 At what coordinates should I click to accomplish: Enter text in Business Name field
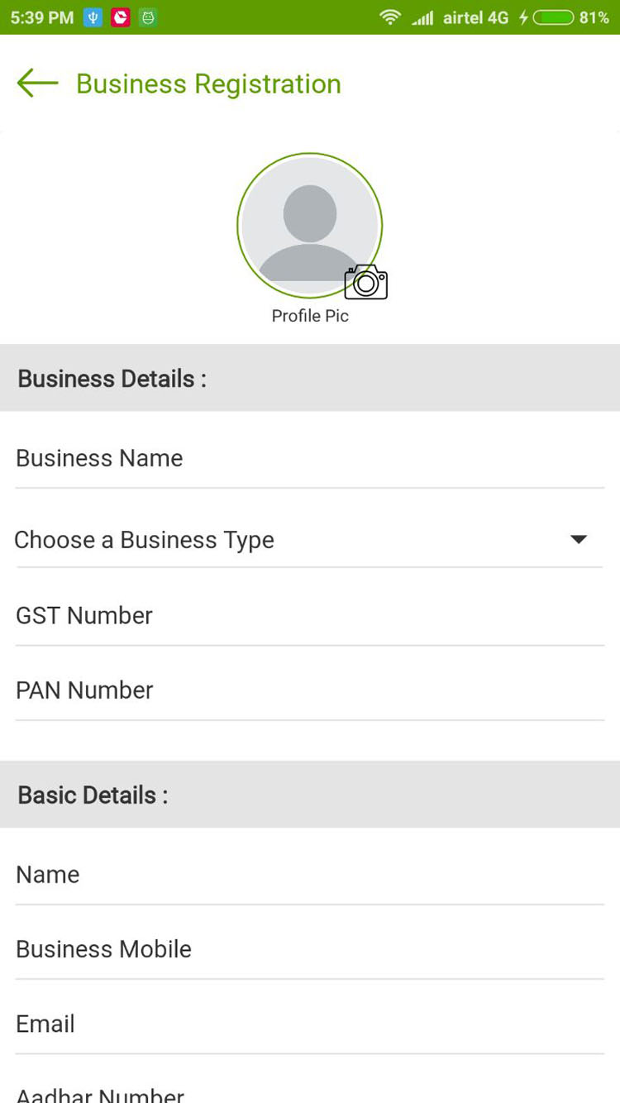pos(309,458)
